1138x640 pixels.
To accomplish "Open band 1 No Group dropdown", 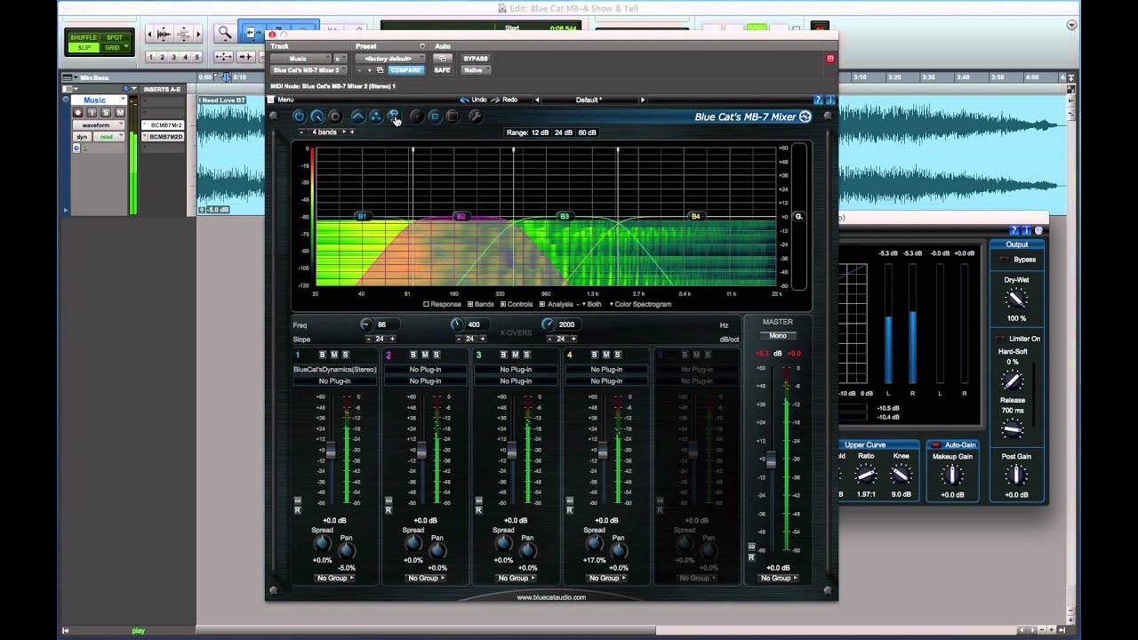I will point(334,578).
